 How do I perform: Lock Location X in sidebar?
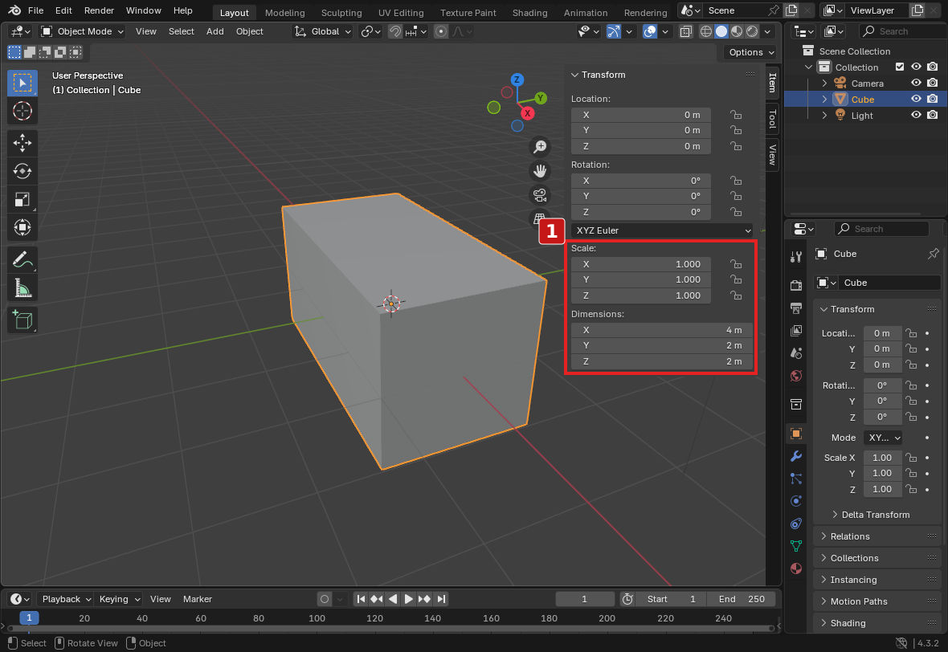point(735,115)
